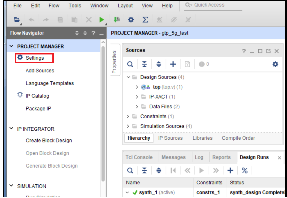Image resolution: width=287 pixels, height=198 pixels.
Task: Open the Edit menu
Action: point(35,6)
